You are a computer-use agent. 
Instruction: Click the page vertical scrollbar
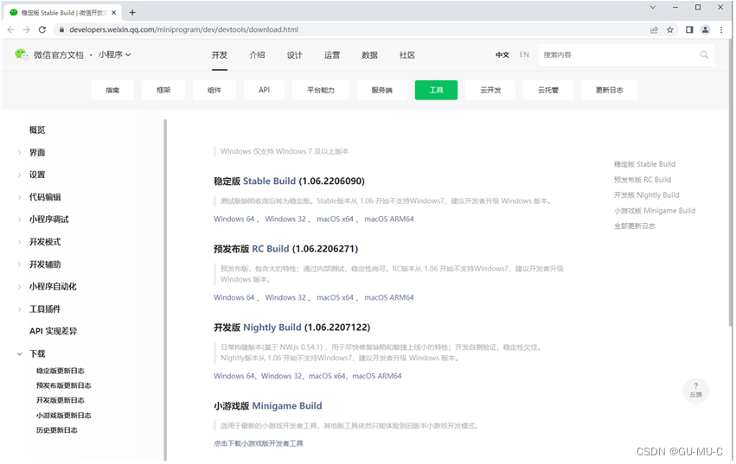pos(732,183)
